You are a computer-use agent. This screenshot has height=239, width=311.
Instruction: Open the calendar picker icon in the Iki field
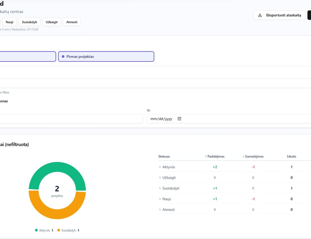[x=179, y=119]
